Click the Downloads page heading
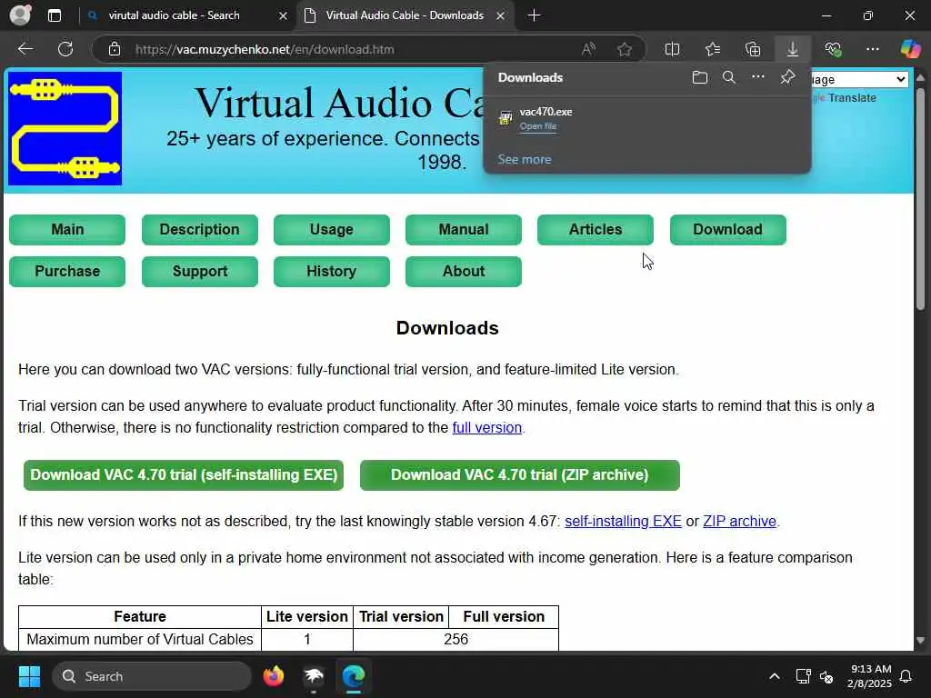The height and width of the screenshot is (698, 931). pyautogui.click(x=447, y=327)
